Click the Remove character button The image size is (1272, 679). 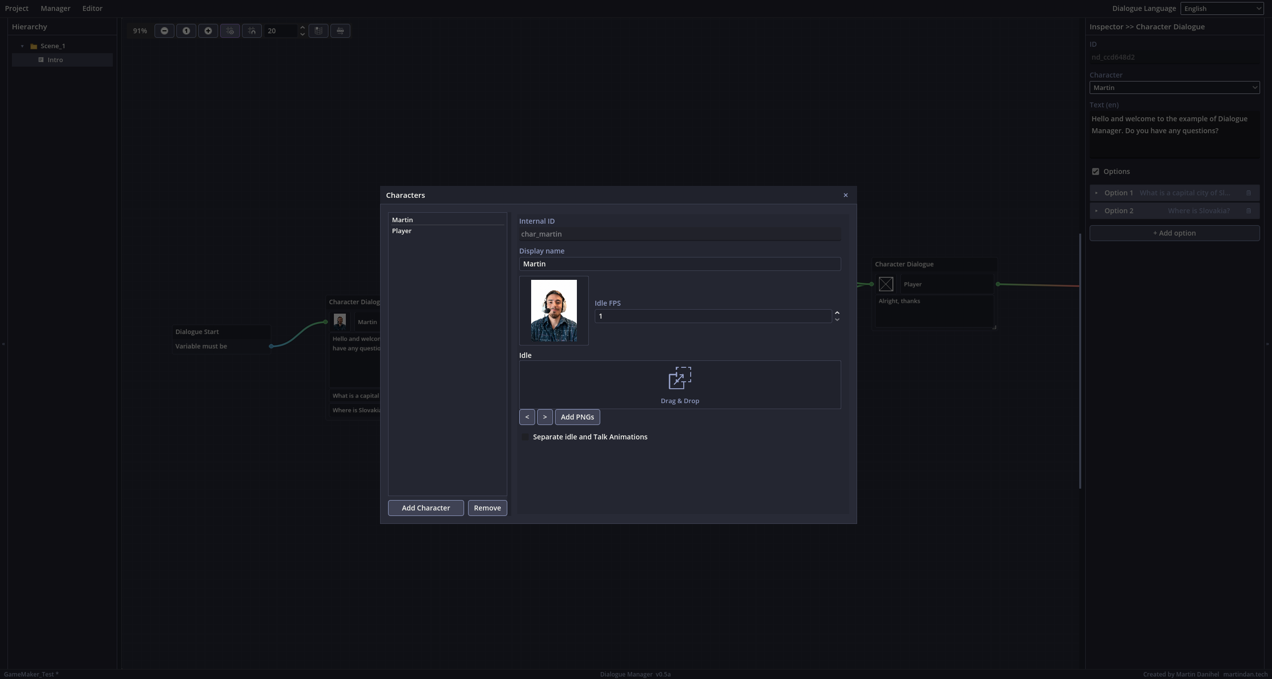click(x=487, y=508)
